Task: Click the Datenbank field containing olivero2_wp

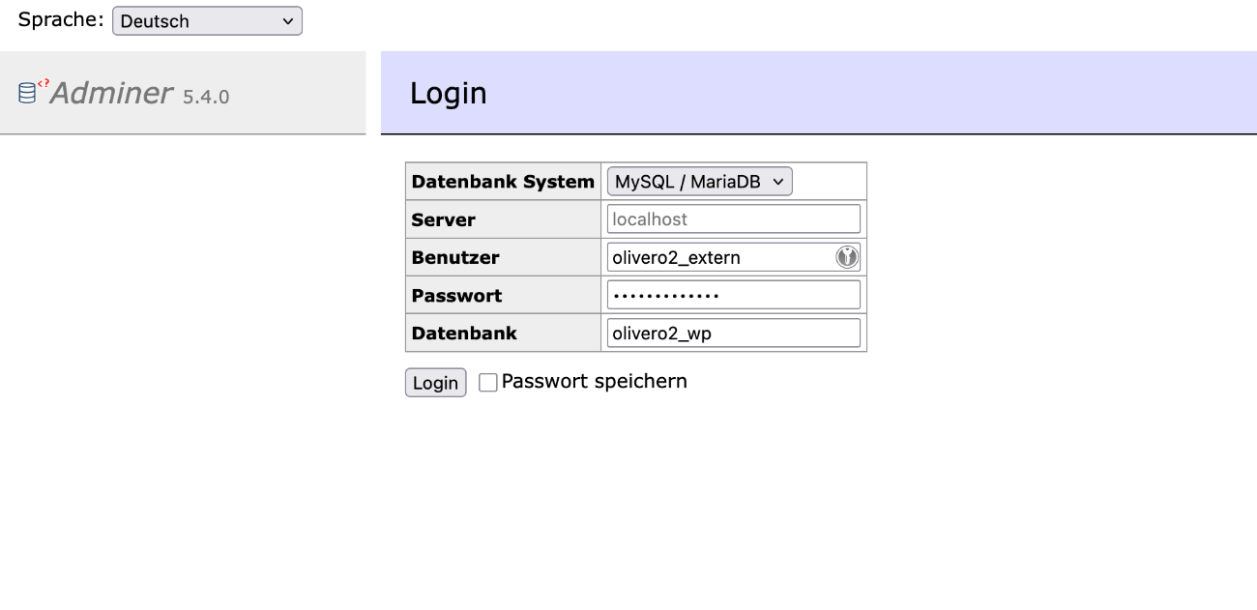Action: pyautogui.click(x=734, y=333)
